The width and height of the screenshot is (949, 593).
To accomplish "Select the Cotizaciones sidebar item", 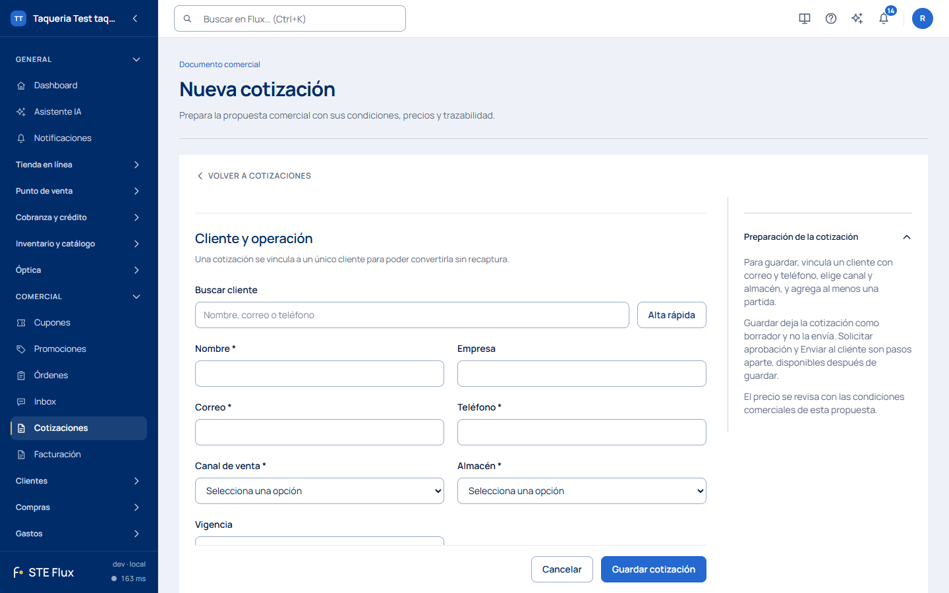I will click(78, 428).
